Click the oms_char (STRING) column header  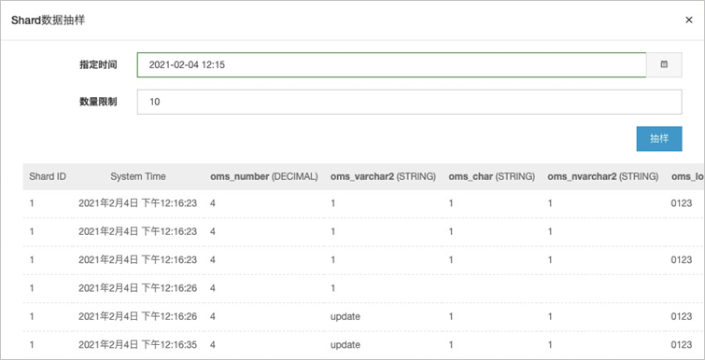pyautogui.click(x=491, y=177)
